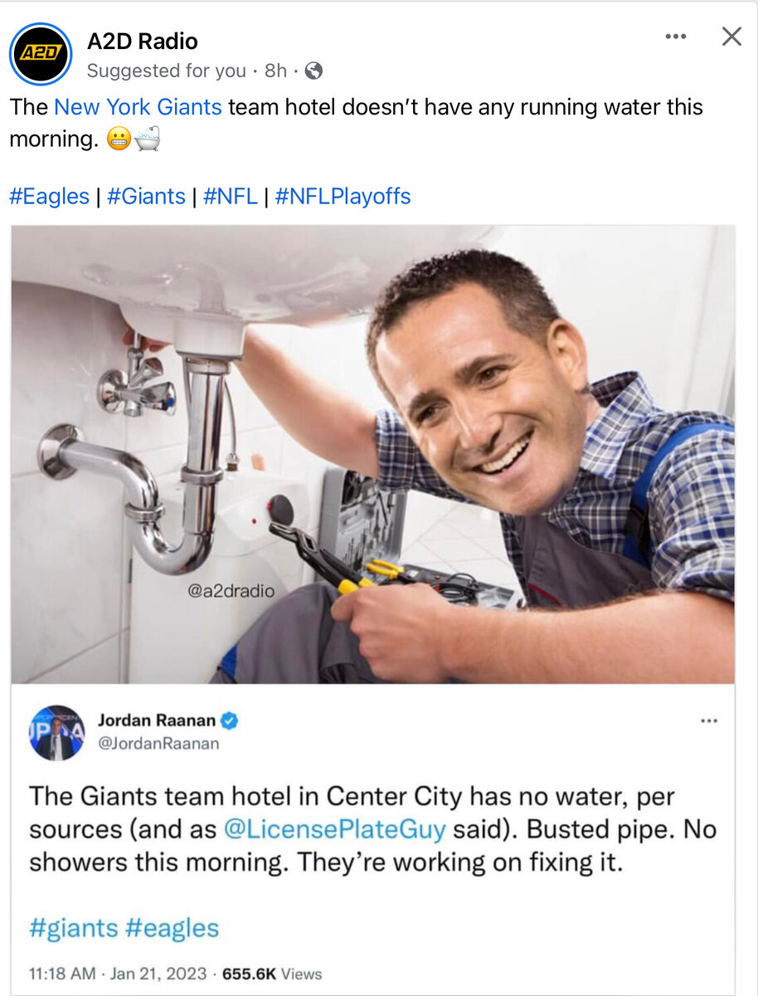Open the New York Giants link
758x996 pixels.
[138, 107]
